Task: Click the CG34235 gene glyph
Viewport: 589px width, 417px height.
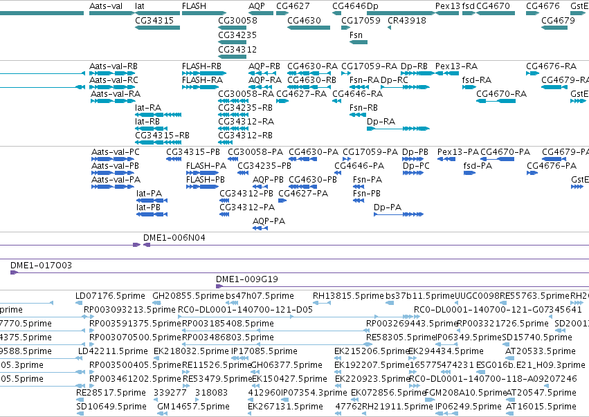Action: 232,42
